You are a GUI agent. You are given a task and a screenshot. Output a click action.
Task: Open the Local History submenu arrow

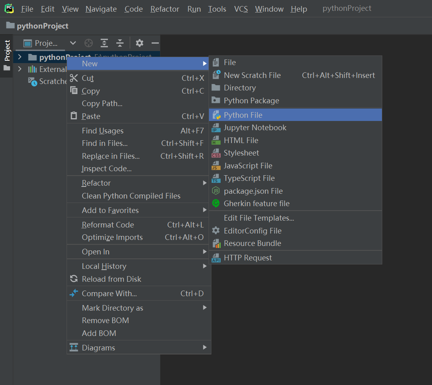tap(205, 266)
